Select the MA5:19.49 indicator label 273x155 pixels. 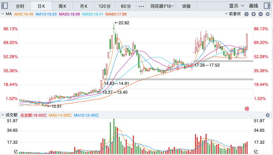click(24, 14)
